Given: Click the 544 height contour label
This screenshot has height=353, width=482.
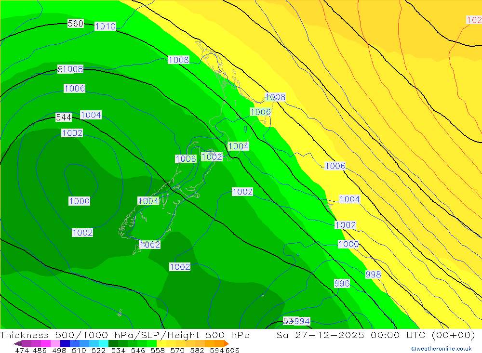Looking at the screenshot, I should [64, 117].
